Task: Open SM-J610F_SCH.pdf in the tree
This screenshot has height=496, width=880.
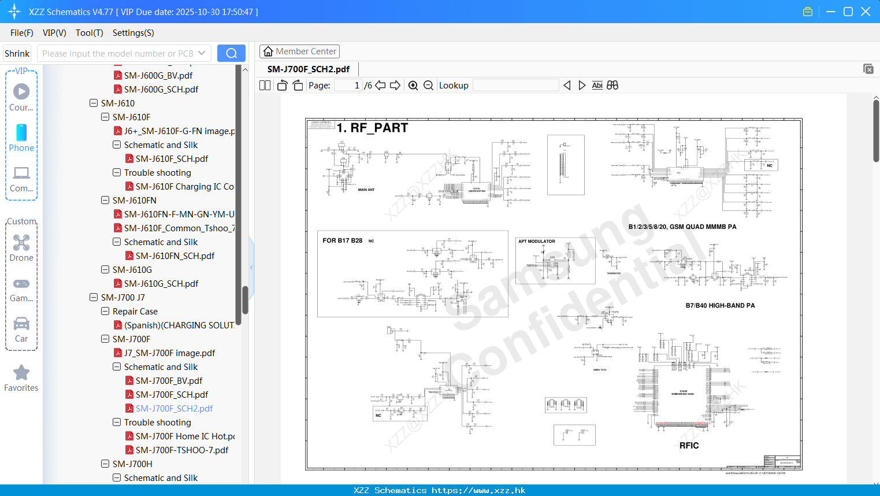Action: pos(172,158)
